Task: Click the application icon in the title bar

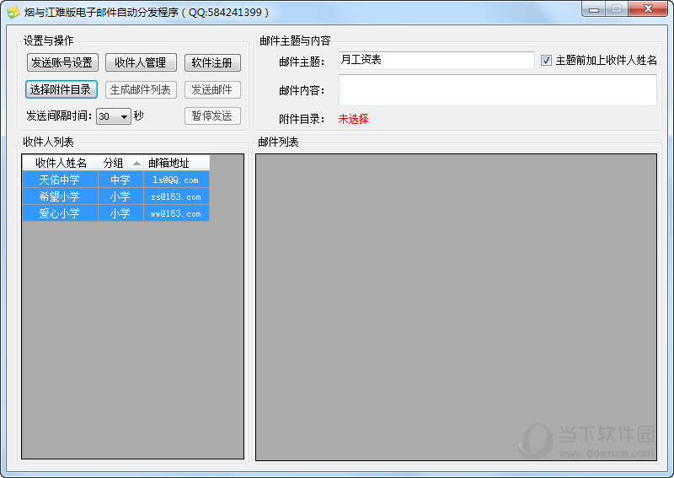Action: coord(13,12)
